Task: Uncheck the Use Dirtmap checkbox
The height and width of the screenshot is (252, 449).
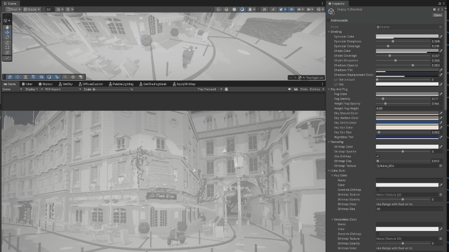Action: coord(378,156)
